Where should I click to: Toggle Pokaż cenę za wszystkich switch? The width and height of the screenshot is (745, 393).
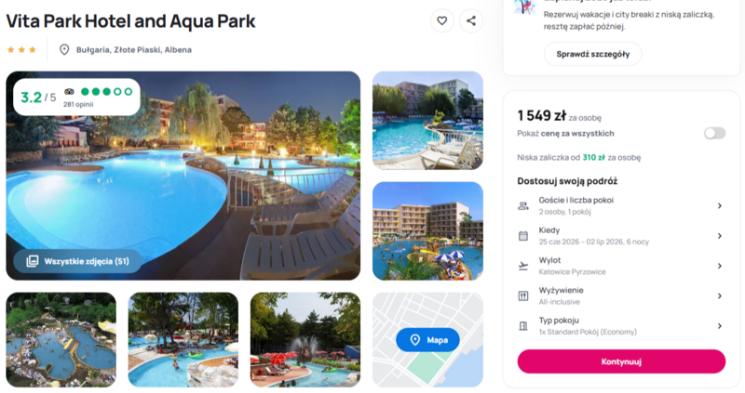click(714, 133)
